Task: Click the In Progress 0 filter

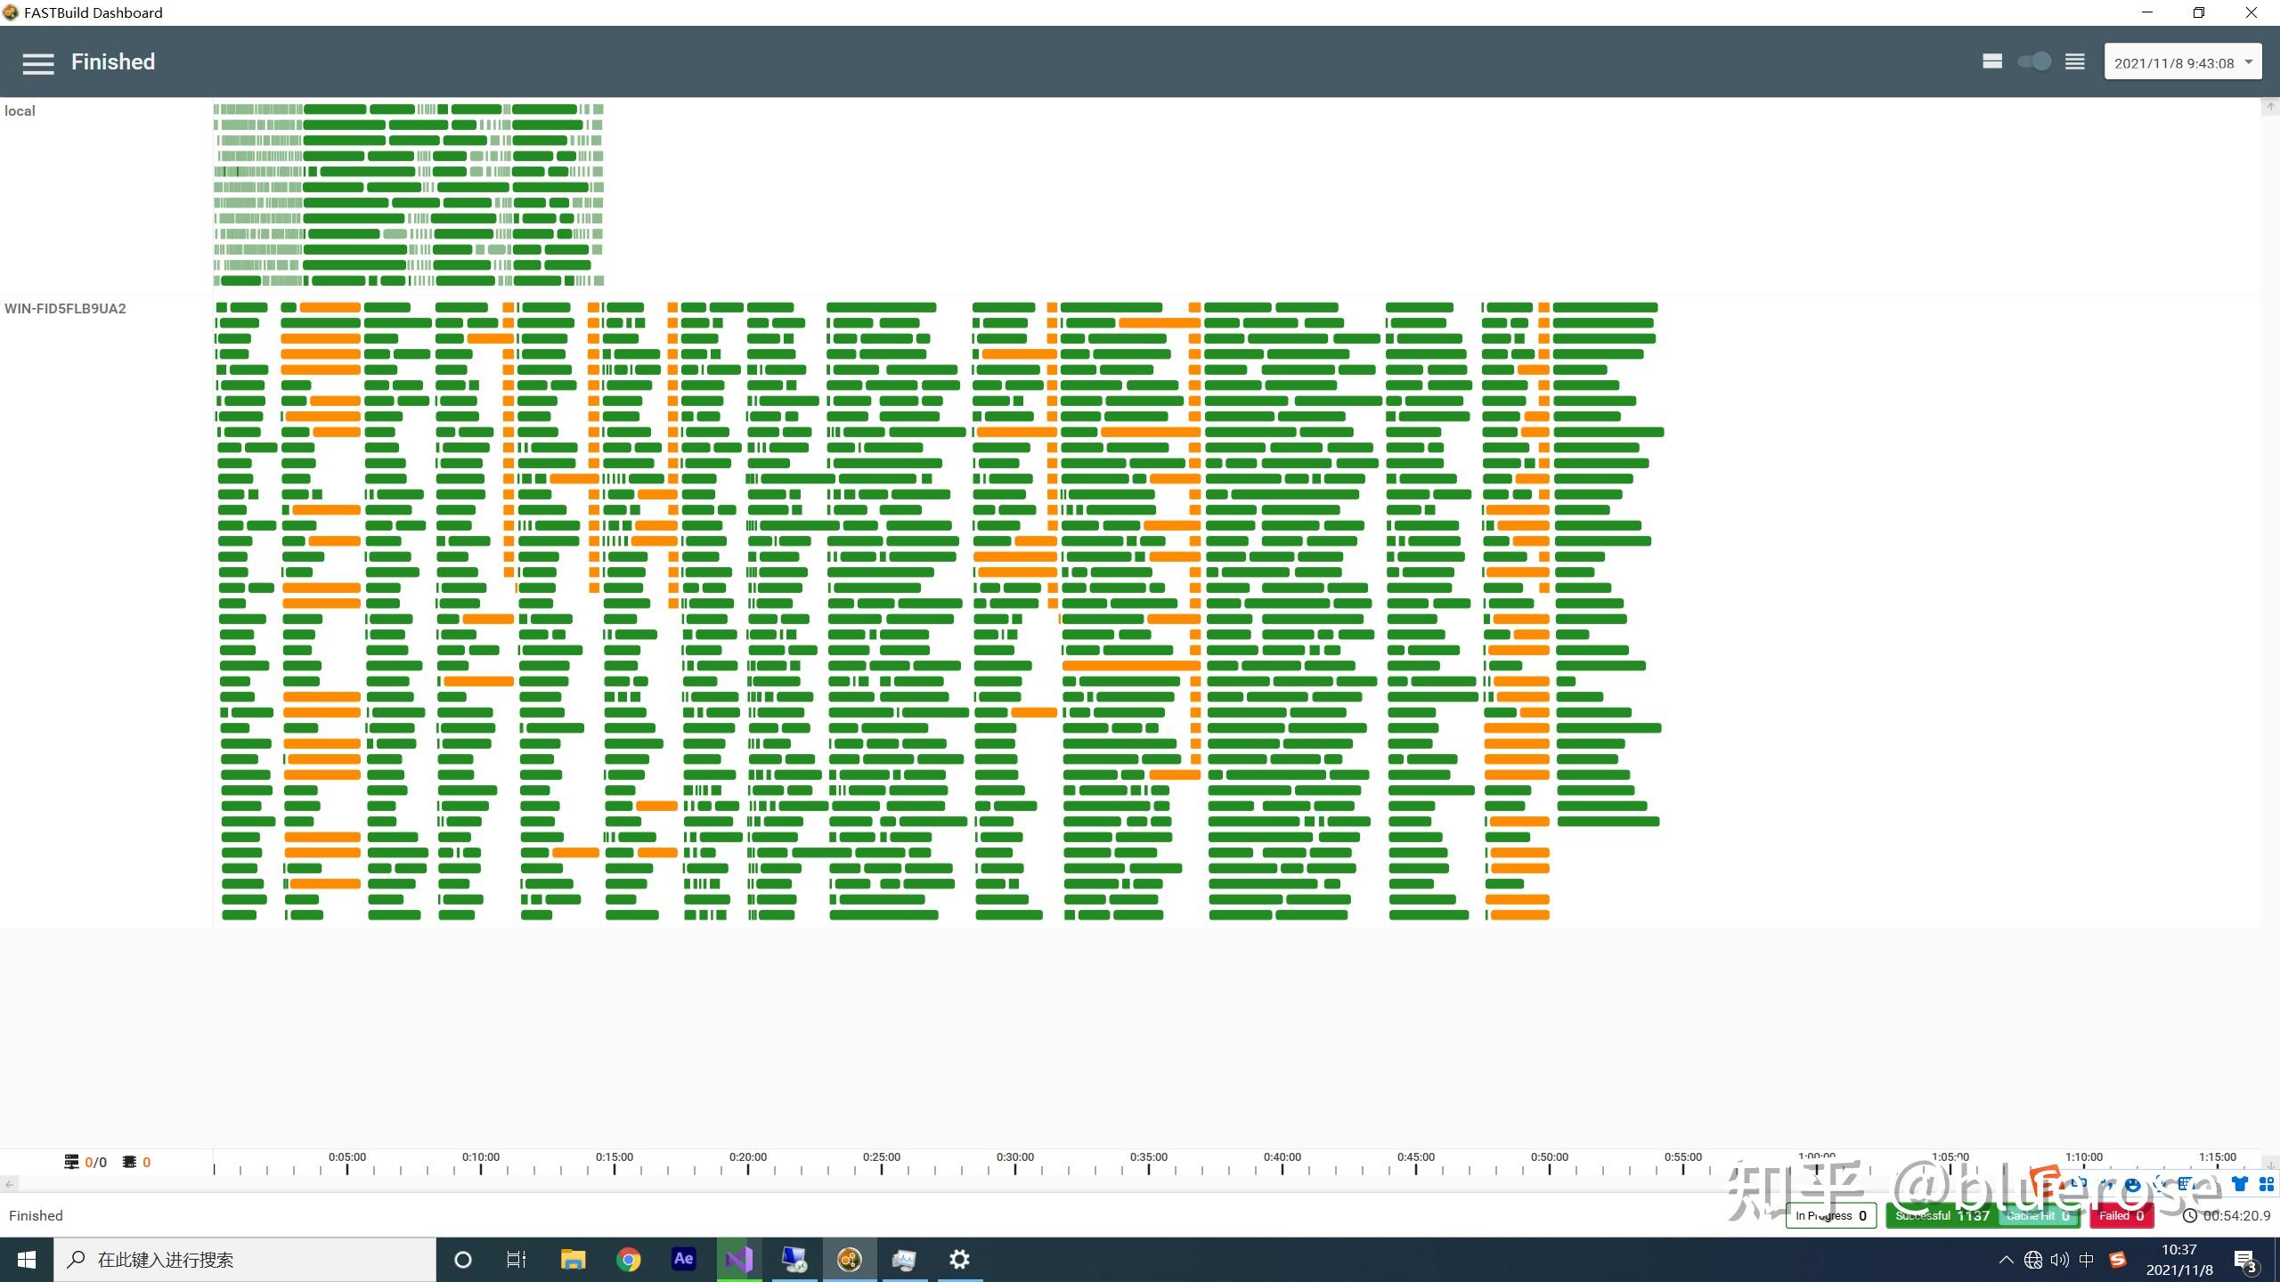Action: (1830, 1215)
